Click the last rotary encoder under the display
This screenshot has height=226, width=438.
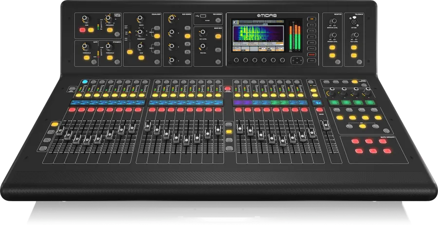tap(282, 60)
